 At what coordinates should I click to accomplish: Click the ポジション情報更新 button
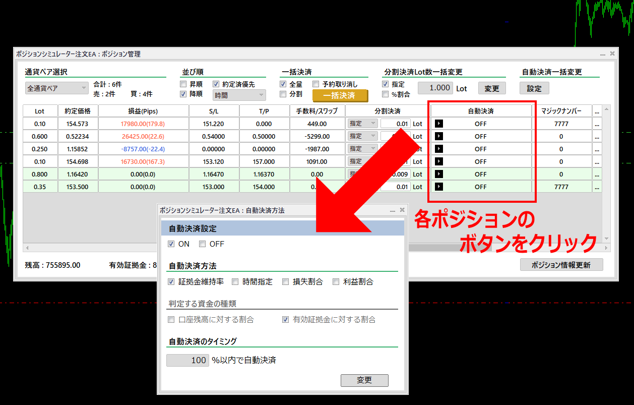(561, 265)
